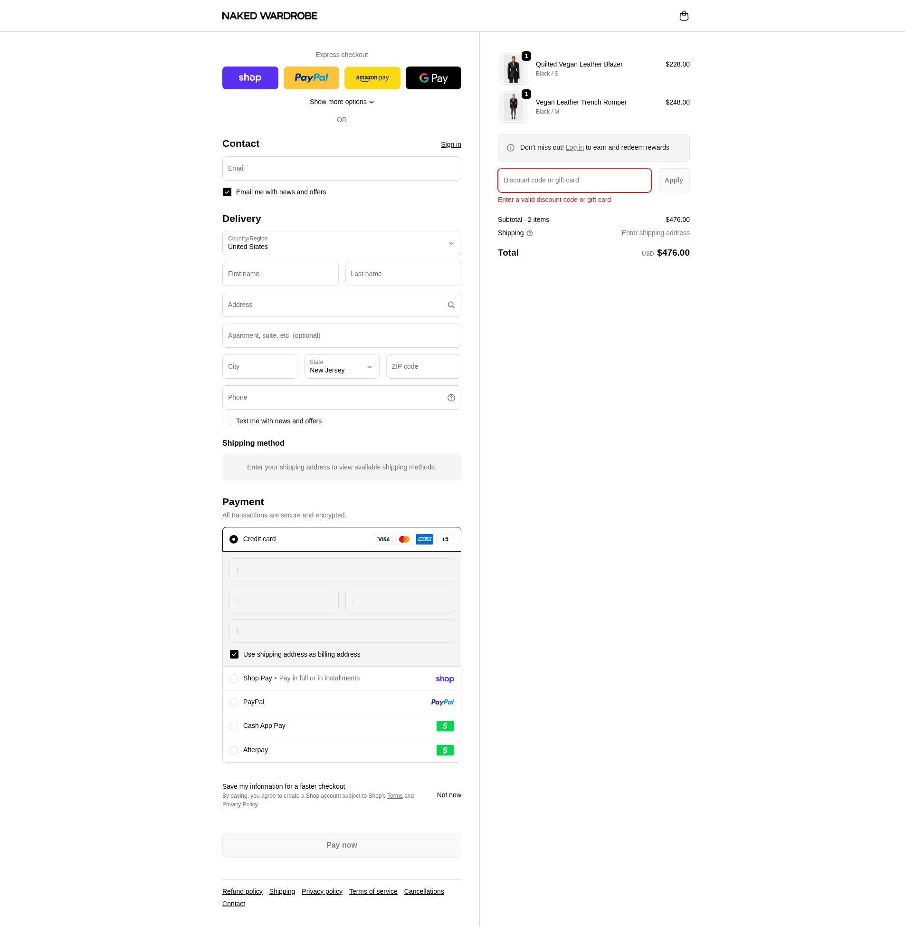This screenshot has width=905, height=927.
Task: Click the Discount code input field
Action: point(574,180)
